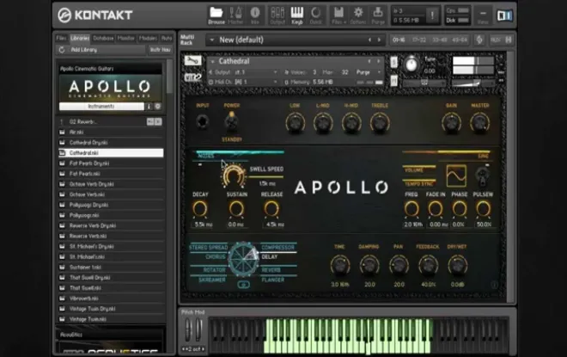Click the Purge icon in toolbar
The width and height of the screenshot is (567, 357).
(378, 13)
